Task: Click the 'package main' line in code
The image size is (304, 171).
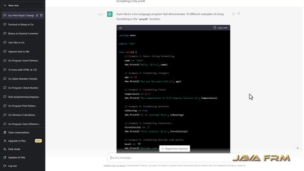Action: coord(128,36)
